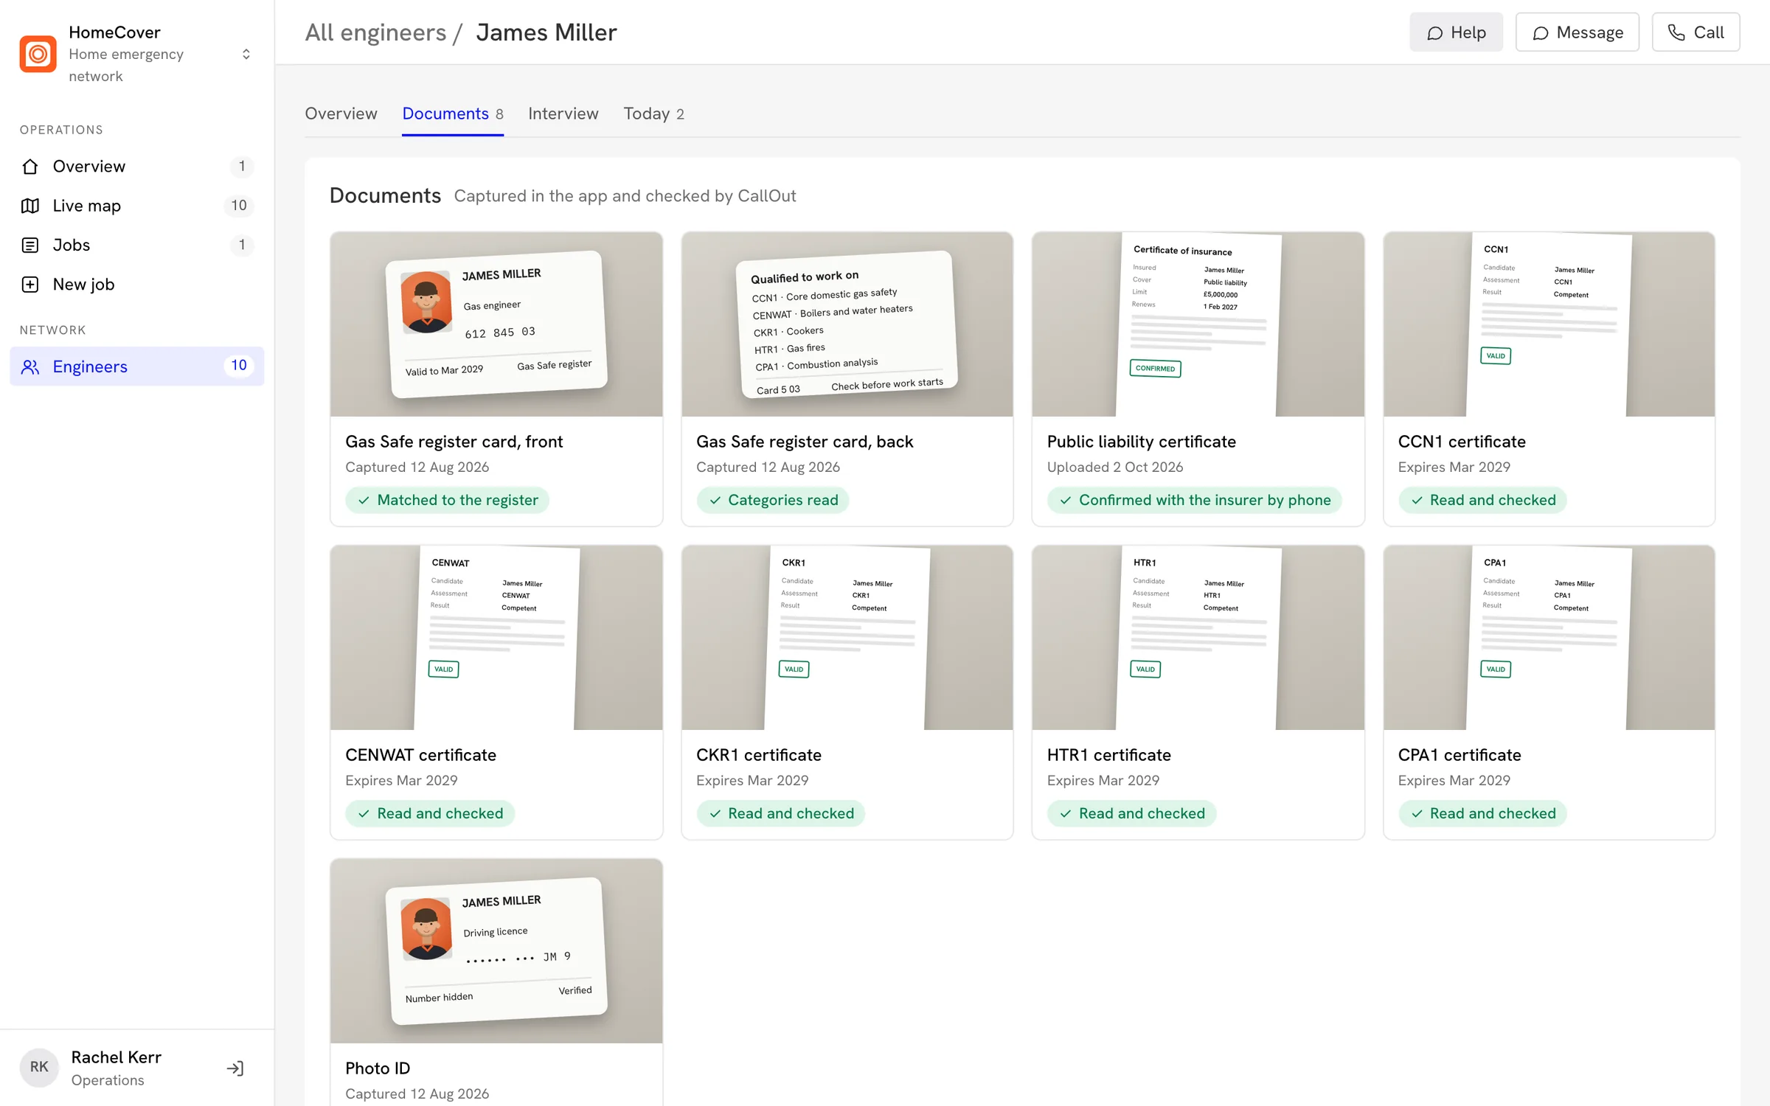Click the Matched to the register badge
Screen dimensions: 1770x1106
[x=447, y=500]
